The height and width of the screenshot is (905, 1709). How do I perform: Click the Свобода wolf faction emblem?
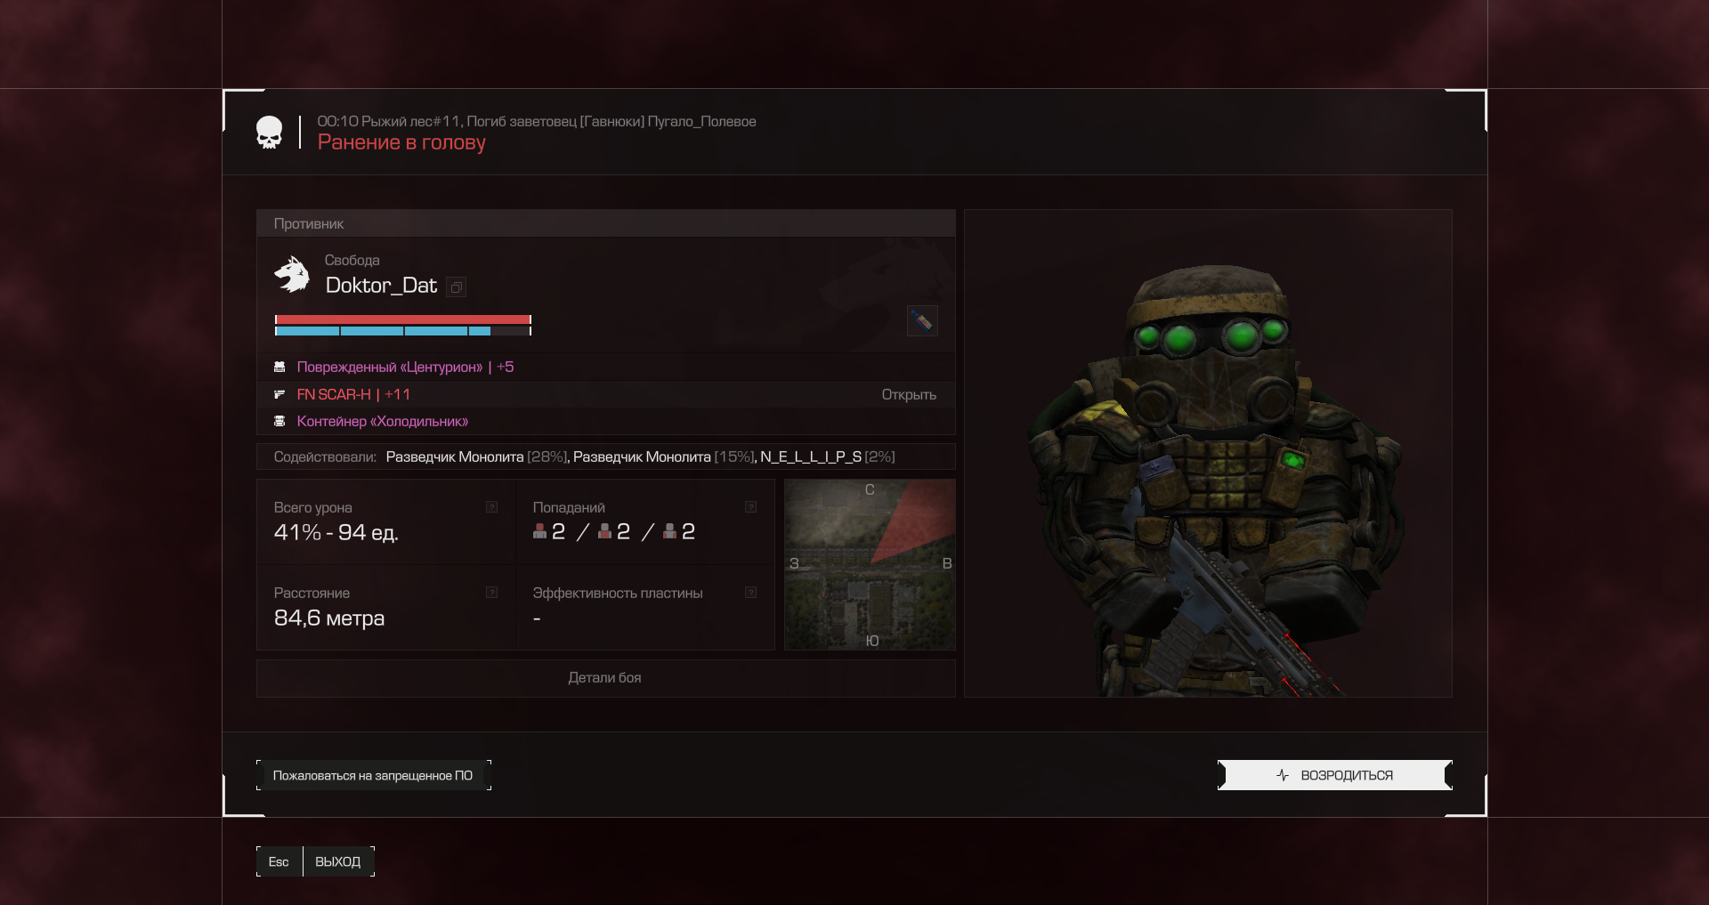[x=292, y=274]
